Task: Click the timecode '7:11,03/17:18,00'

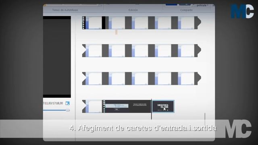Action: pyautogui.click(x=53, y=103)
